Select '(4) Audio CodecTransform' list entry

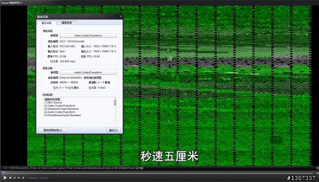tap(60, 112)
